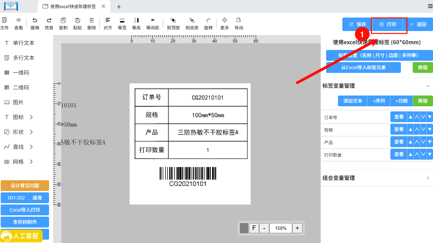Insert 一维码 barcode element
Screen dimensions: 433x243
17,73
